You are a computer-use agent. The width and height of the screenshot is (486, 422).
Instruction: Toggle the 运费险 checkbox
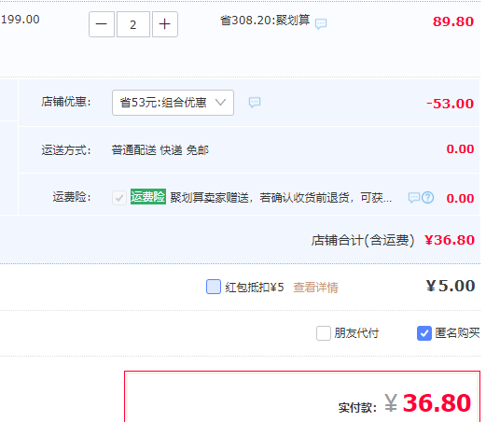click(x=119, y=198)
